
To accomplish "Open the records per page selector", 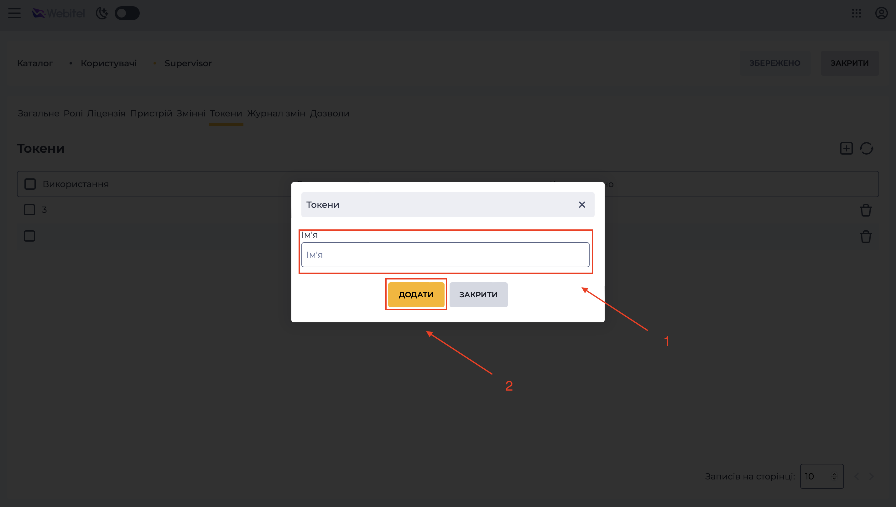I will (x=822, y=476).
